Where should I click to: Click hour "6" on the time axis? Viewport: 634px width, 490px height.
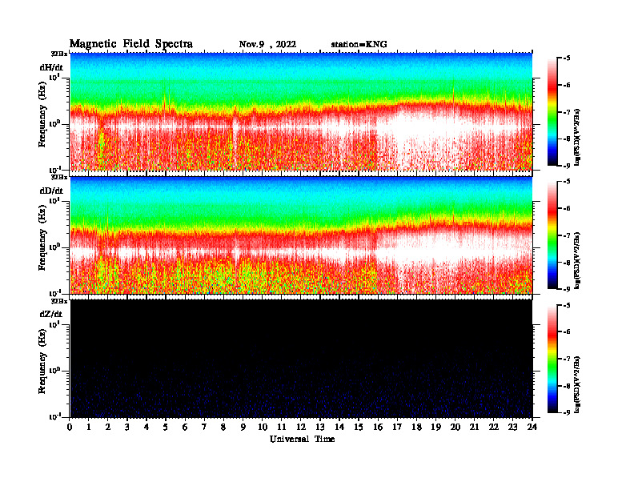pos(185,428)
